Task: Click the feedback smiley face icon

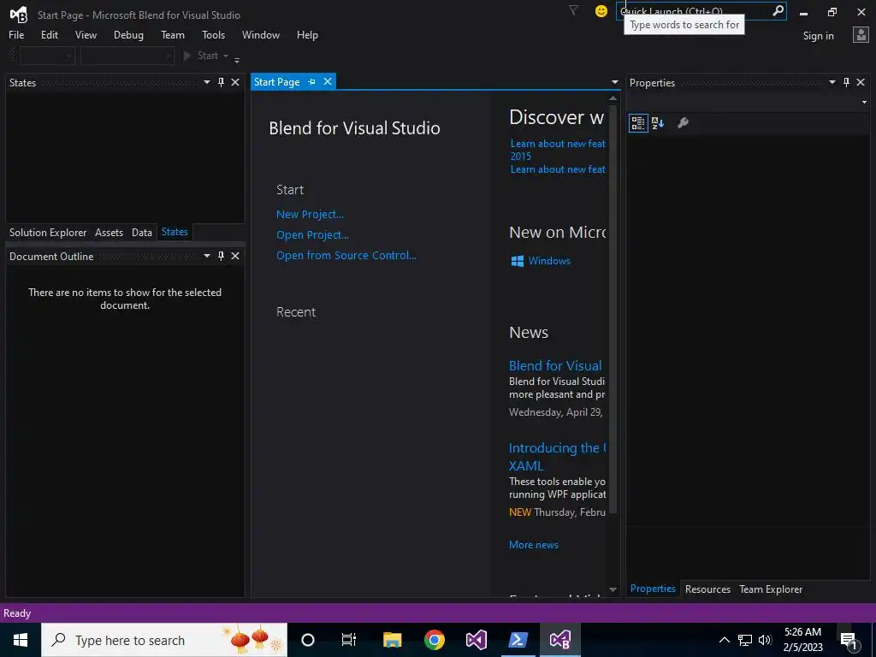Action: point(601,11)
